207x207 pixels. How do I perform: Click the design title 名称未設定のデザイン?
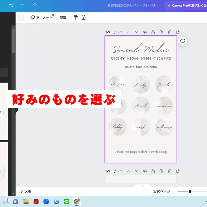pyautogui.click(x=133, y=5)
